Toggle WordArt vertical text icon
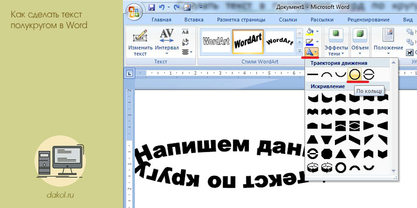The width and height of the screenshot is (417, 208). pyautogui.click(x=185, y=42)
